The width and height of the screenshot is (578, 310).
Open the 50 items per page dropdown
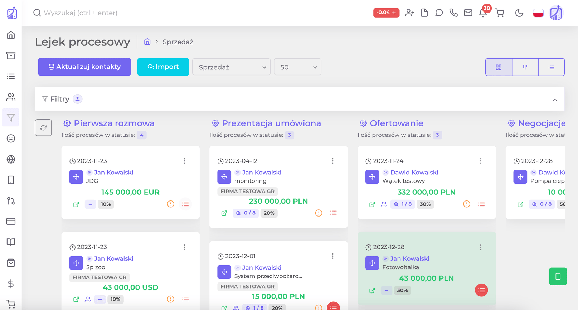point(297,67)
